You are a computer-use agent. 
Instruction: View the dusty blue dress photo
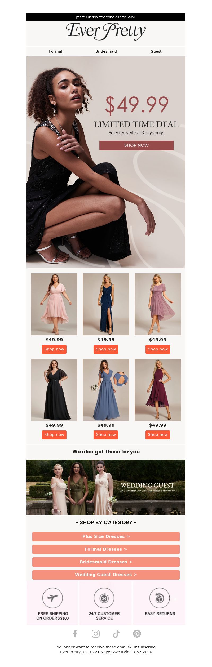(106, 390)
